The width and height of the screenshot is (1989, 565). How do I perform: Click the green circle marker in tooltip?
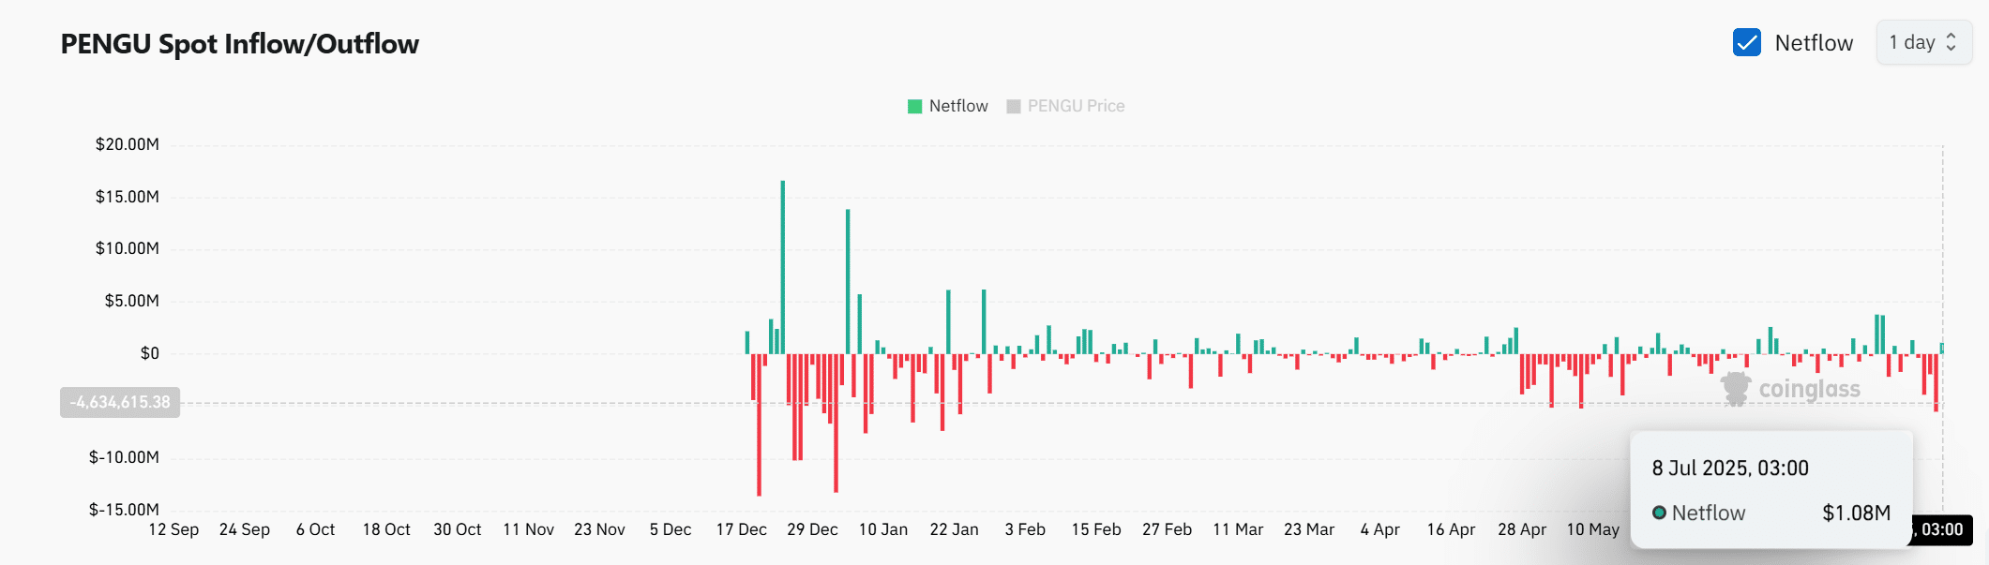(x=1659, y=513)
